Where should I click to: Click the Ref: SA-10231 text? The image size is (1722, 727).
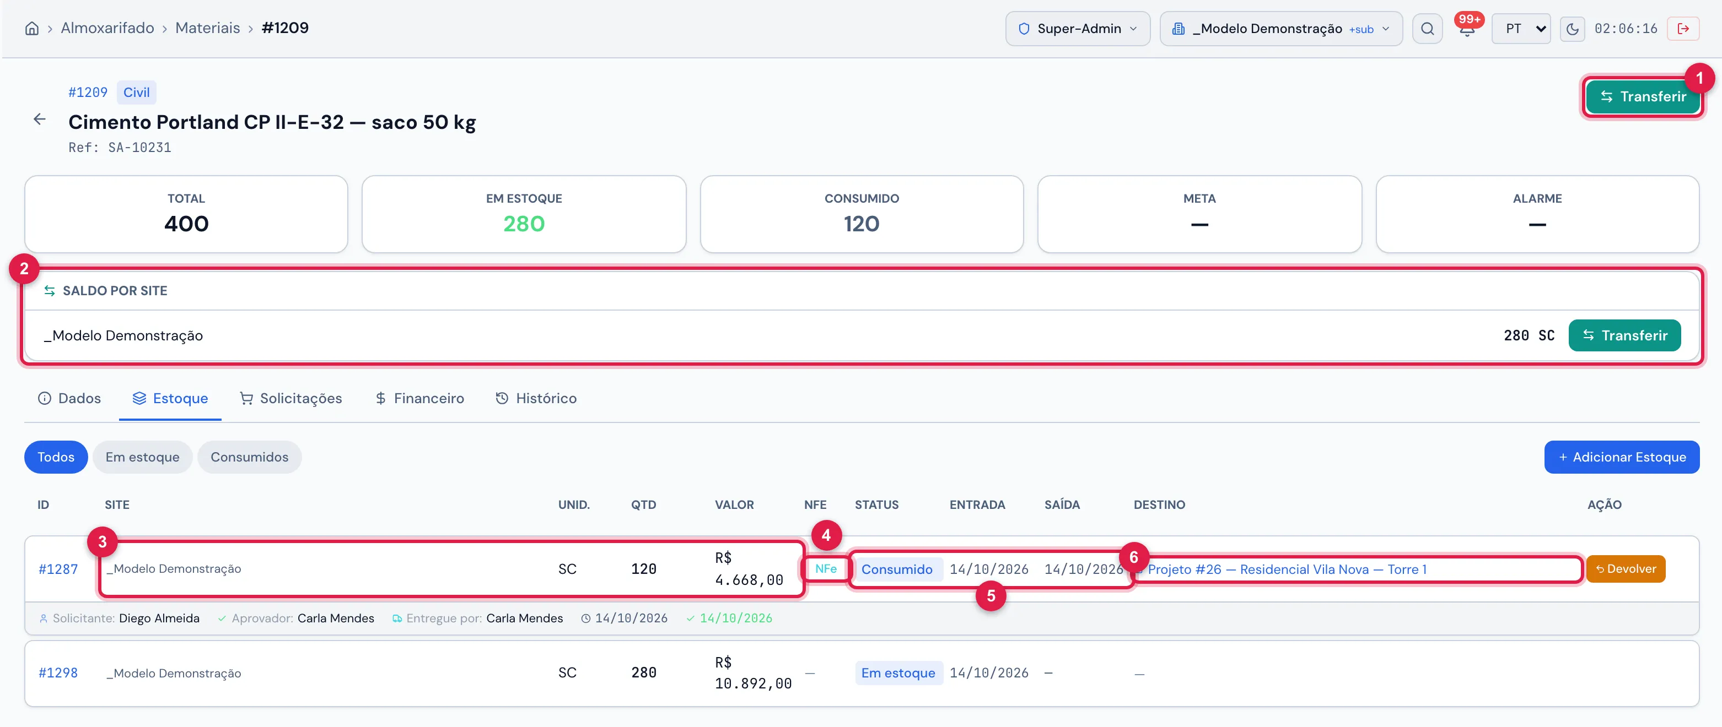coord(120,148)
